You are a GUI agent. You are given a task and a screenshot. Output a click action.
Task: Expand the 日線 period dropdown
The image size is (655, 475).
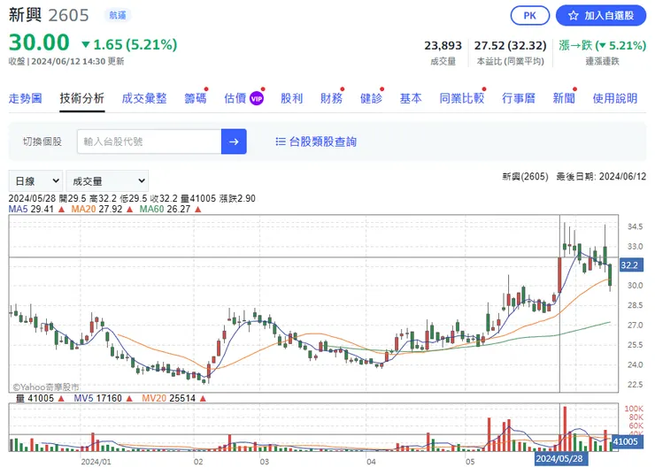(36, 181)
